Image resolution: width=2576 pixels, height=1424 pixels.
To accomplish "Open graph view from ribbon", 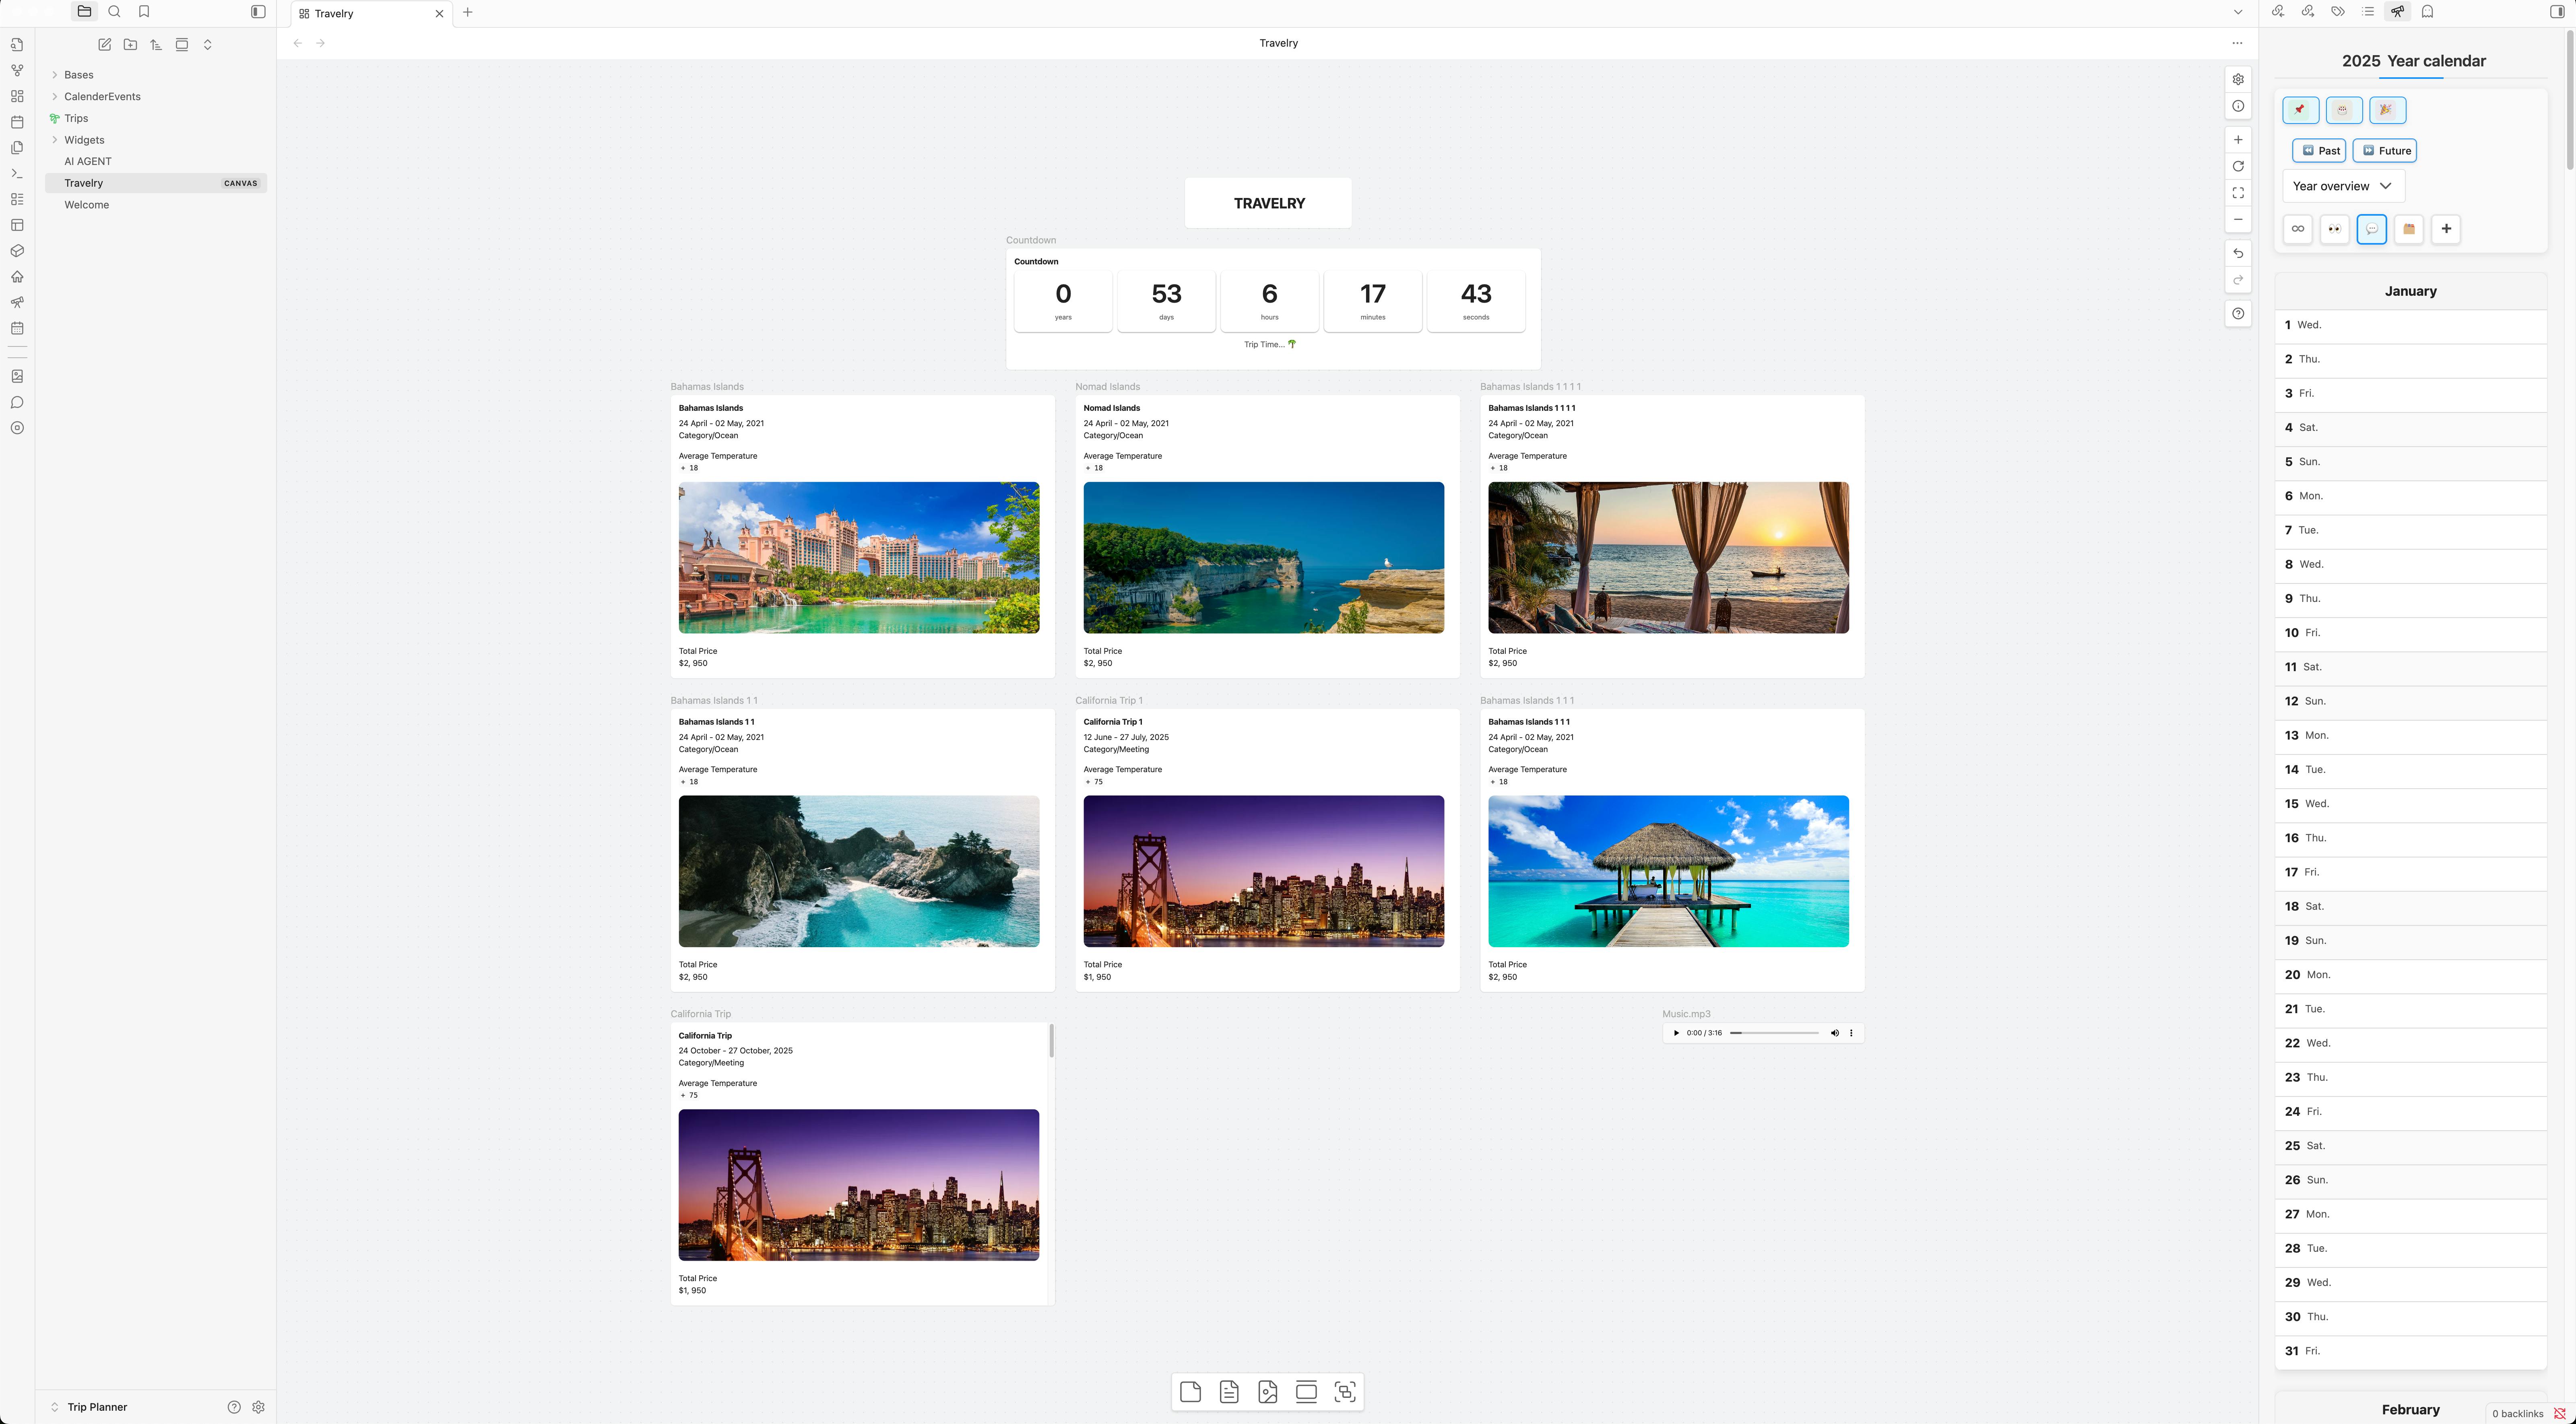I will pyautogui.click(x=17, y=71).
